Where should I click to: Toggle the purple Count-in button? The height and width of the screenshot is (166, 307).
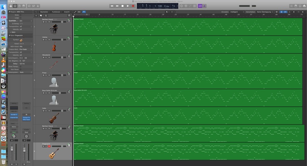point(200,6)
